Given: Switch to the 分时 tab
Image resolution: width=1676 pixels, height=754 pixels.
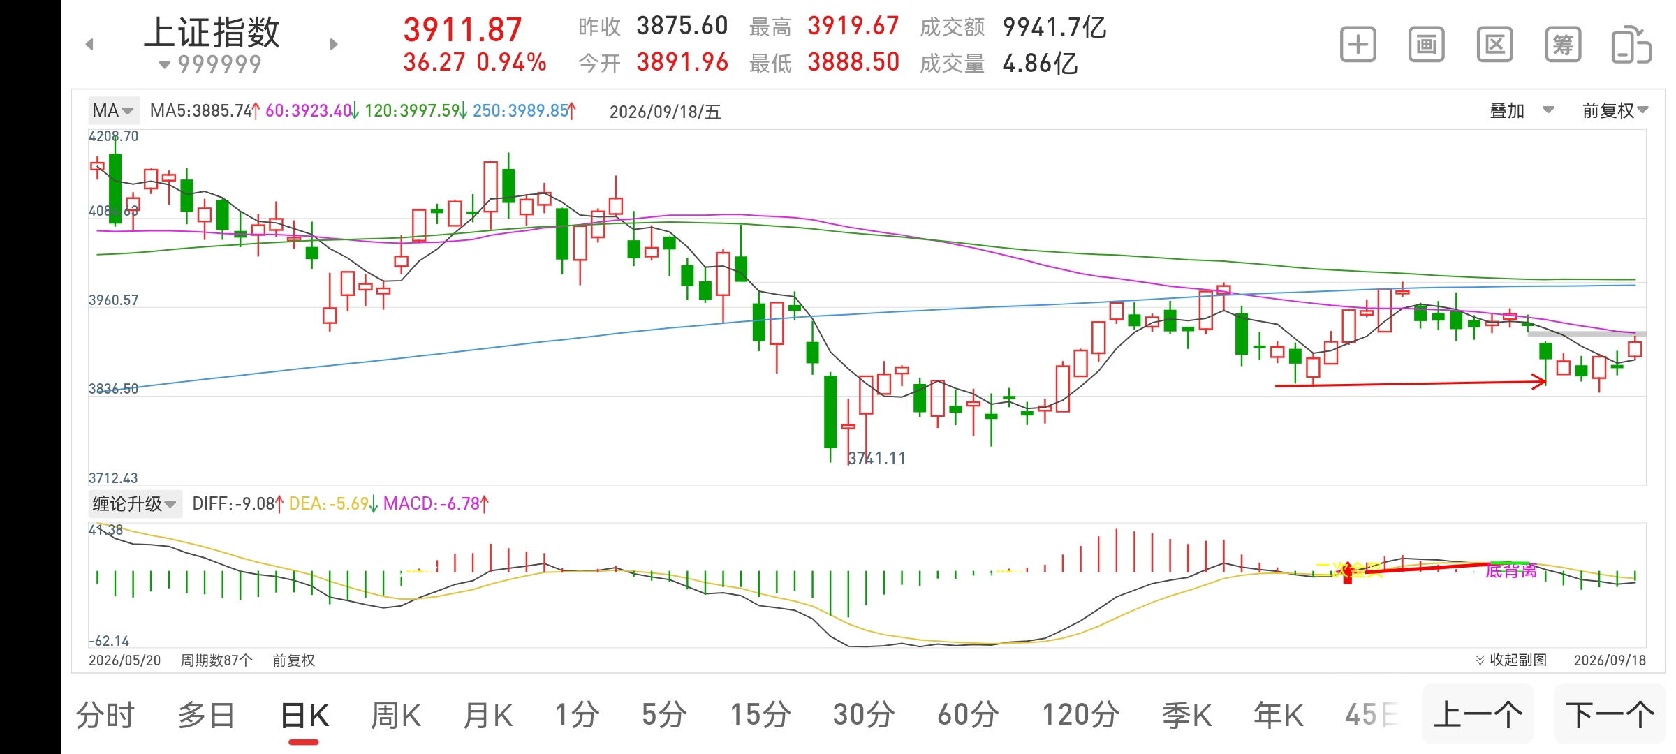Looking at the screenshot, I should pyautogui.click(x=105, y=716).
